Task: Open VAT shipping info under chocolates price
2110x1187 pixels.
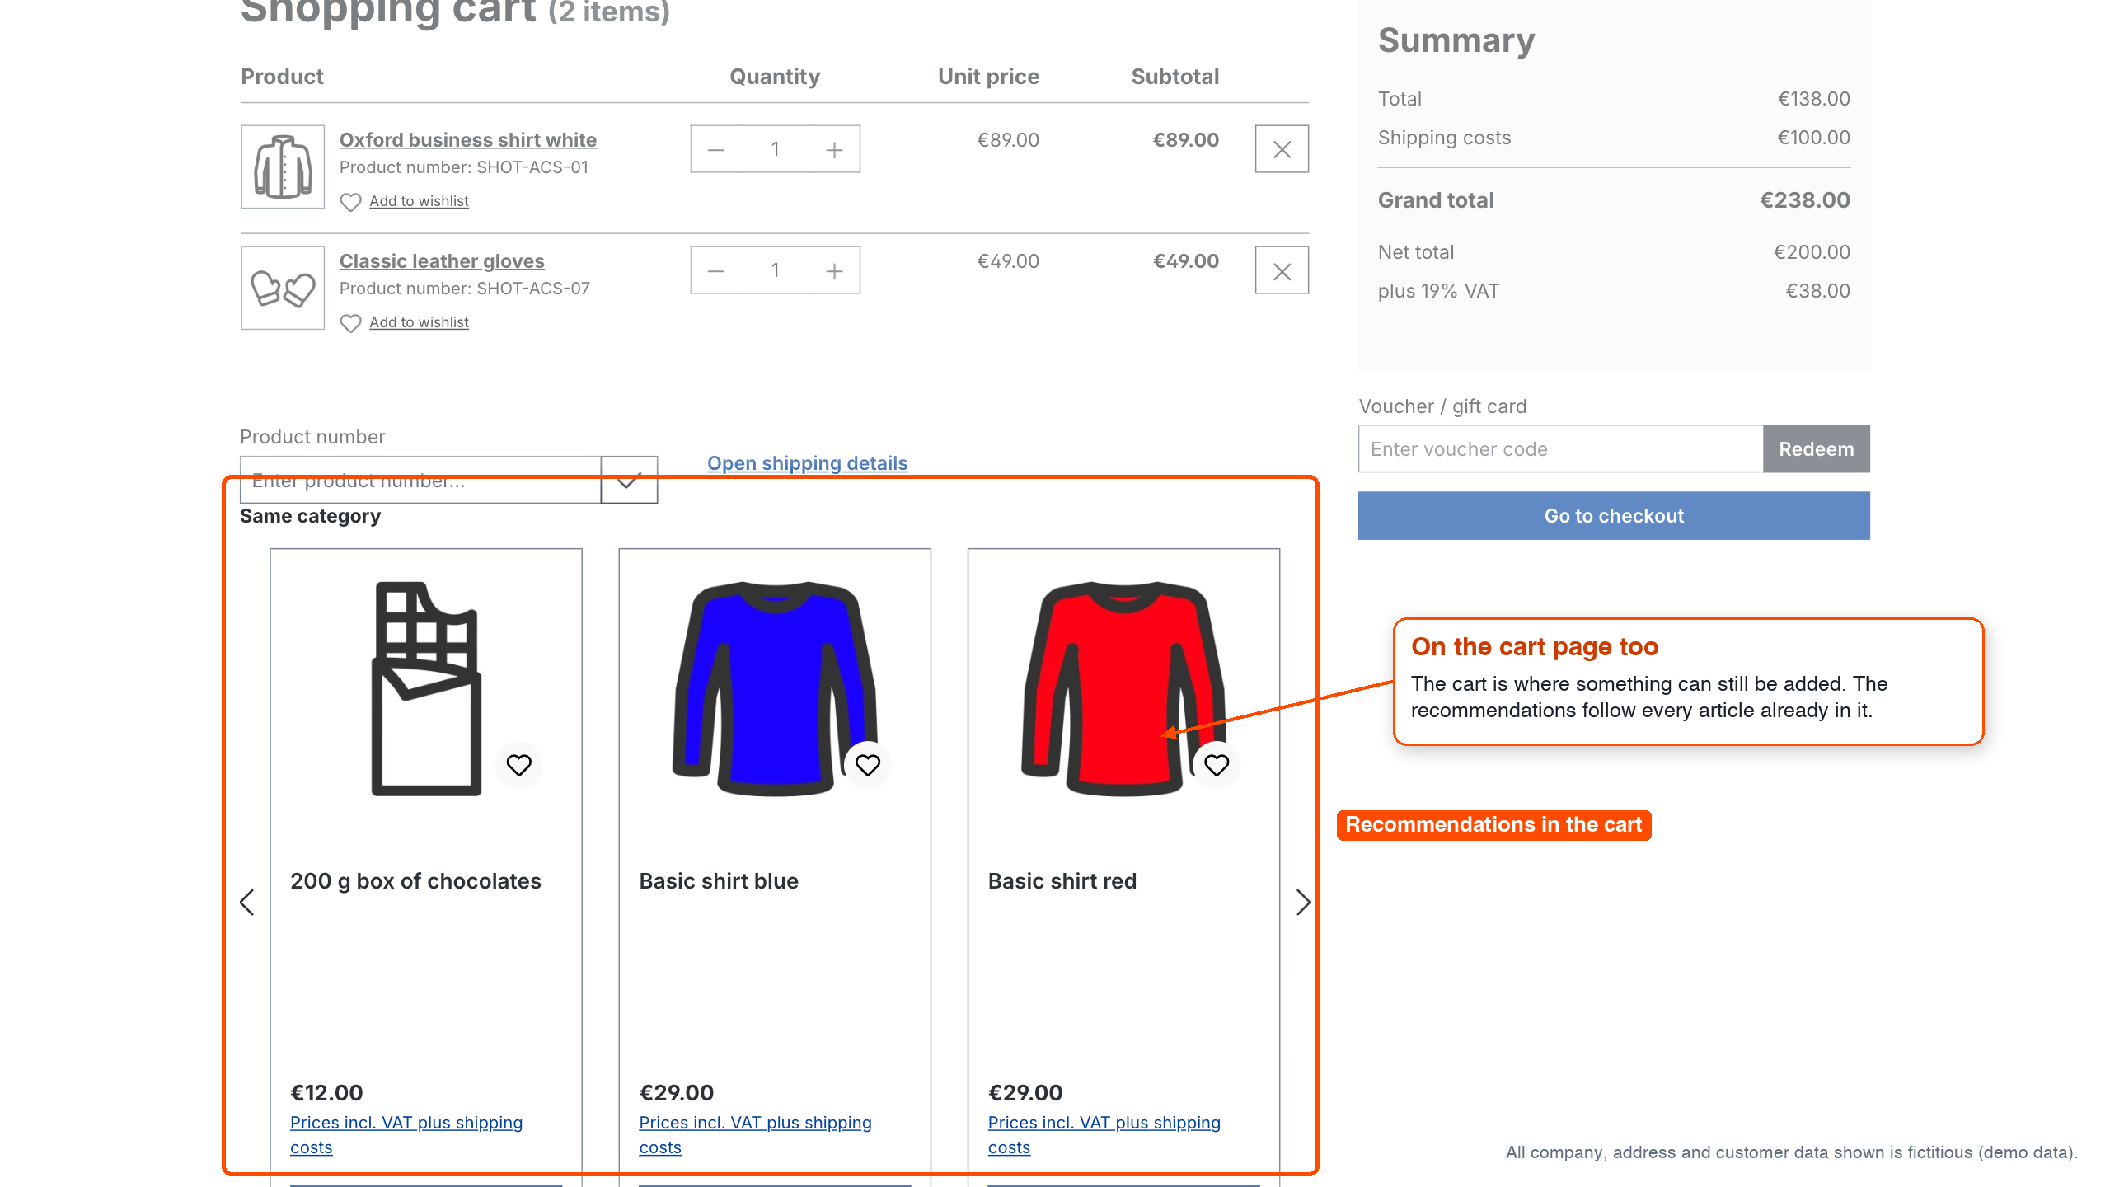Action: pos(406,1135)
